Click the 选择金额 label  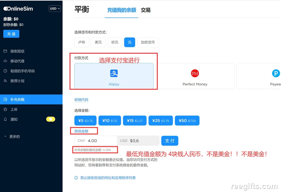click(82, 111)
